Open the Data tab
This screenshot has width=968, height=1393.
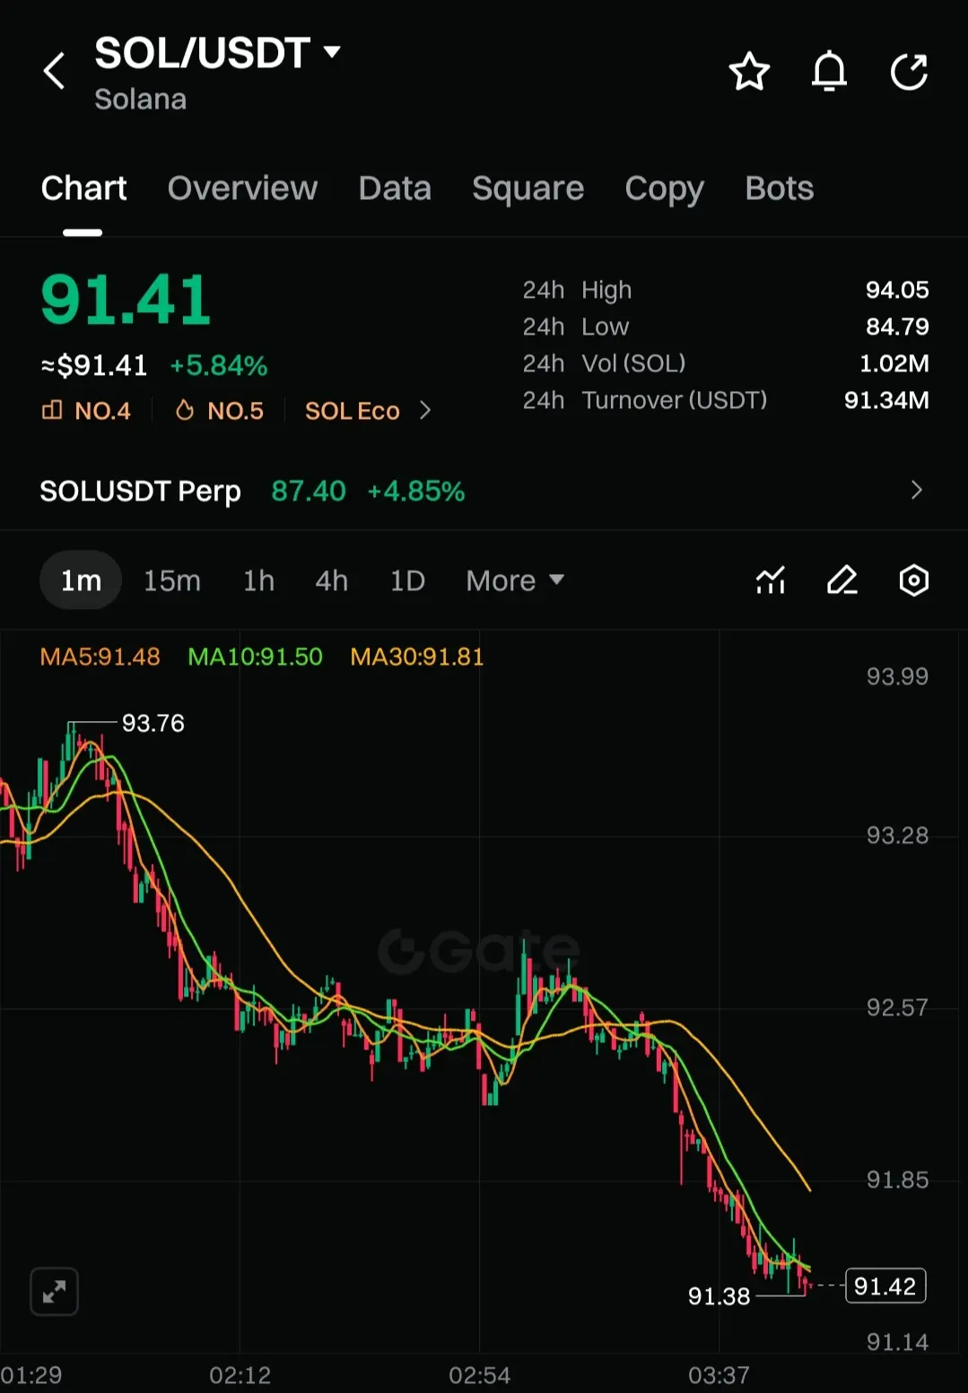[395, 188]
